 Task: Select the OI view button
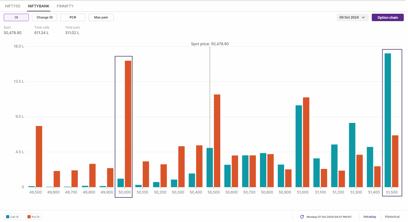pyautogui.click(x=16, y=17)
